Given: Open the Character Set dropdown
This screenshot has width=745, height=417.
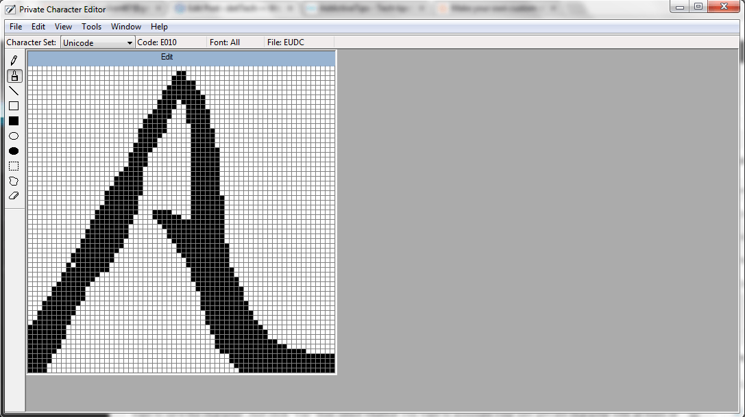Looking at the screenshot, I should tap(97, 42).
